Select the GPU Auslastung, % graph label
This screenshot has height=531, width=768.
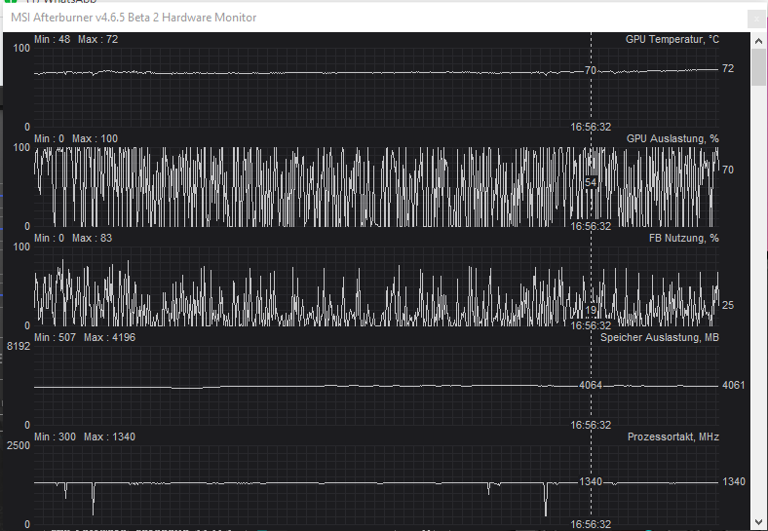[x=672, y=138]
